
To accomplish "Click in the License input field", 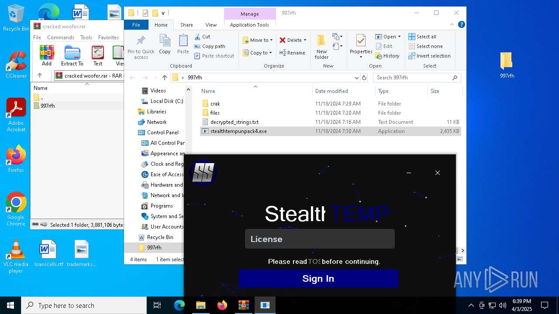I will pyautogui.click(x=320, y=239).
